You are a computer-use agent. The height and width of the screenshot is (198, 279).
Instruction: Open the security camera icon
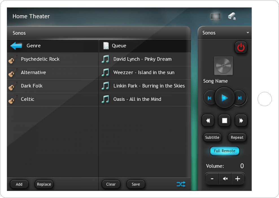pyautogui.click(x=232, y=16)
